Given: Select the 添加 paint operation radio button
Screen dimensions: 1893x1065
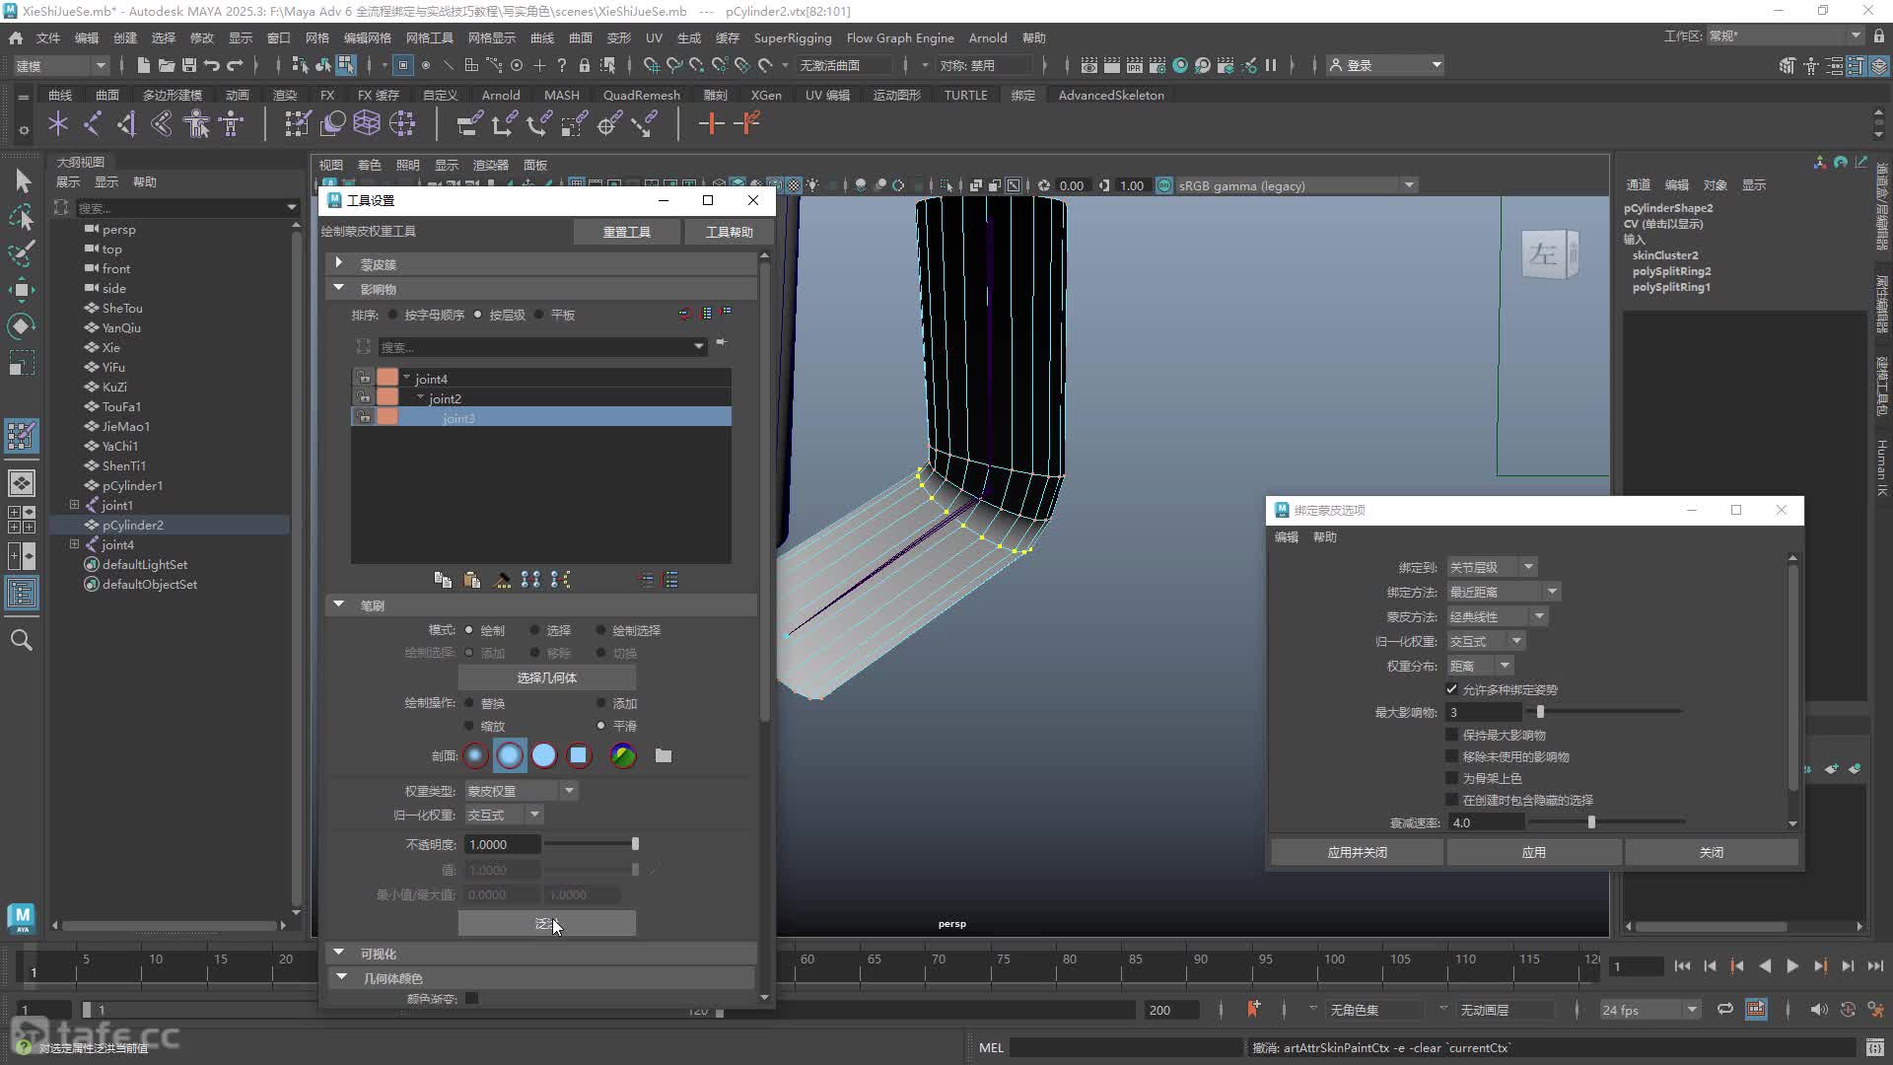Looking at the screenshot, I should (x=601, y=703).
